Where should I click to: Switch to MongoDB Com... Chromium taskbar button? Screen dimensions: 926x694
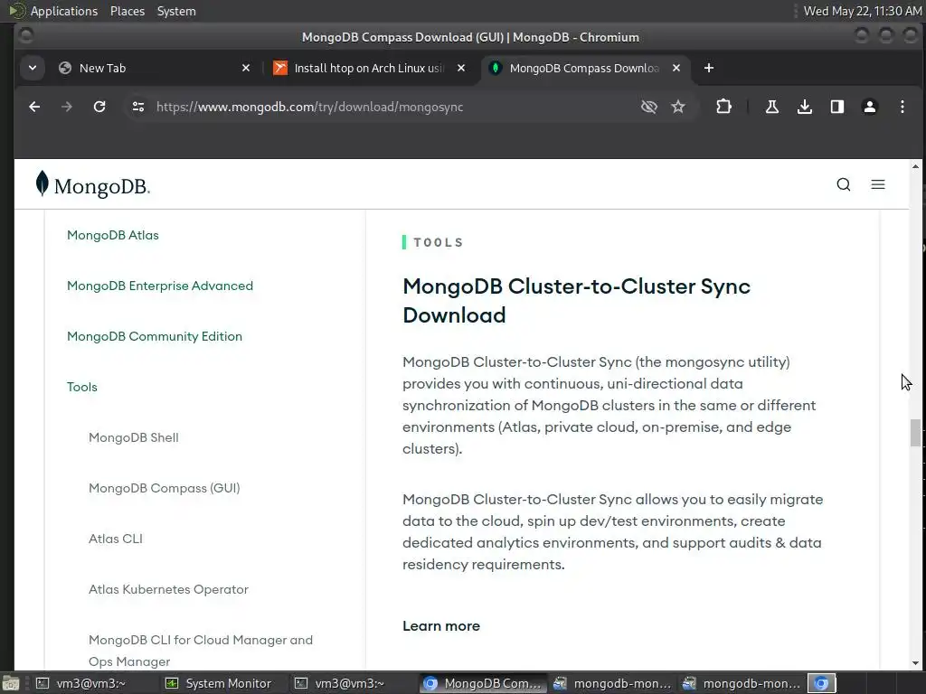[483, 683]
